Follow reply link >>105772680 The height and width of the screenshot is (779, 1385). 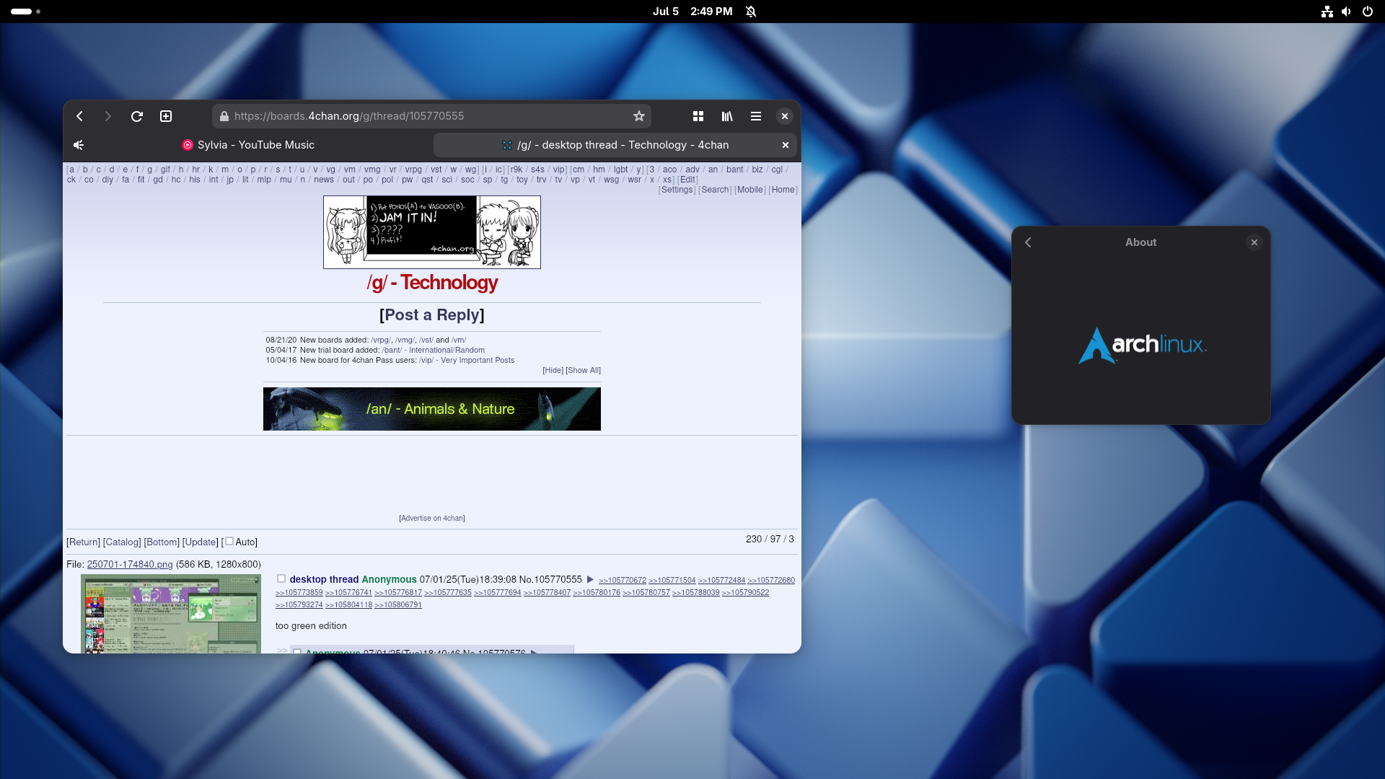pos(771,580)
